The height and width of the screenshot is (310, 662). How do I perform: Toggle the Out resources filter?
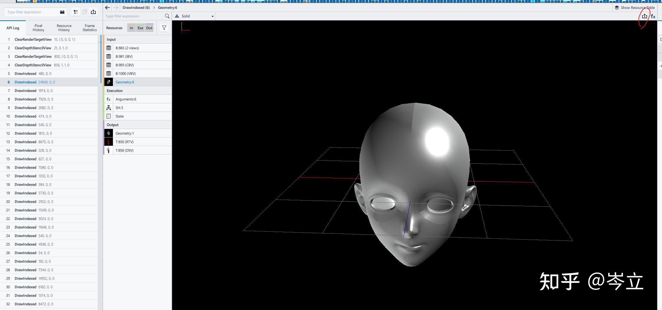149,28
